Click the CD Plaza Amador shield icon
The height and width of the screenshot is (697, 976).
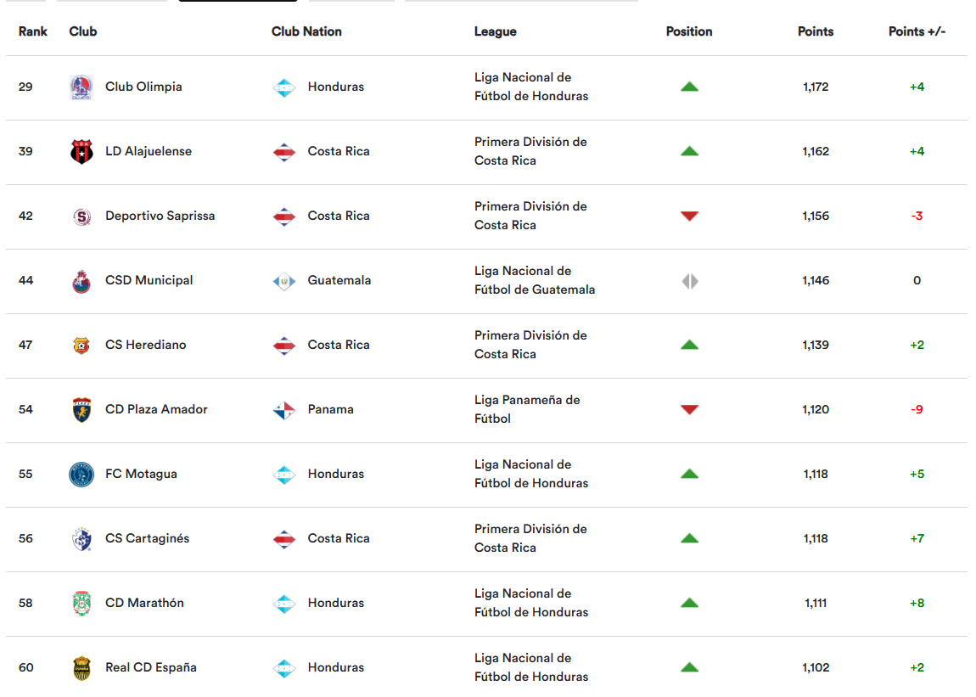tap(81, 410)
